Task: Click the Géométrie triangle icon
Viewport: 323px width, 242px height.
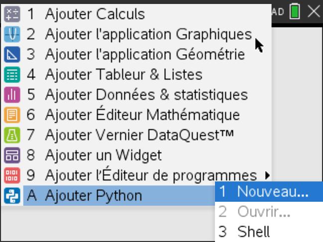Action: 11,54
